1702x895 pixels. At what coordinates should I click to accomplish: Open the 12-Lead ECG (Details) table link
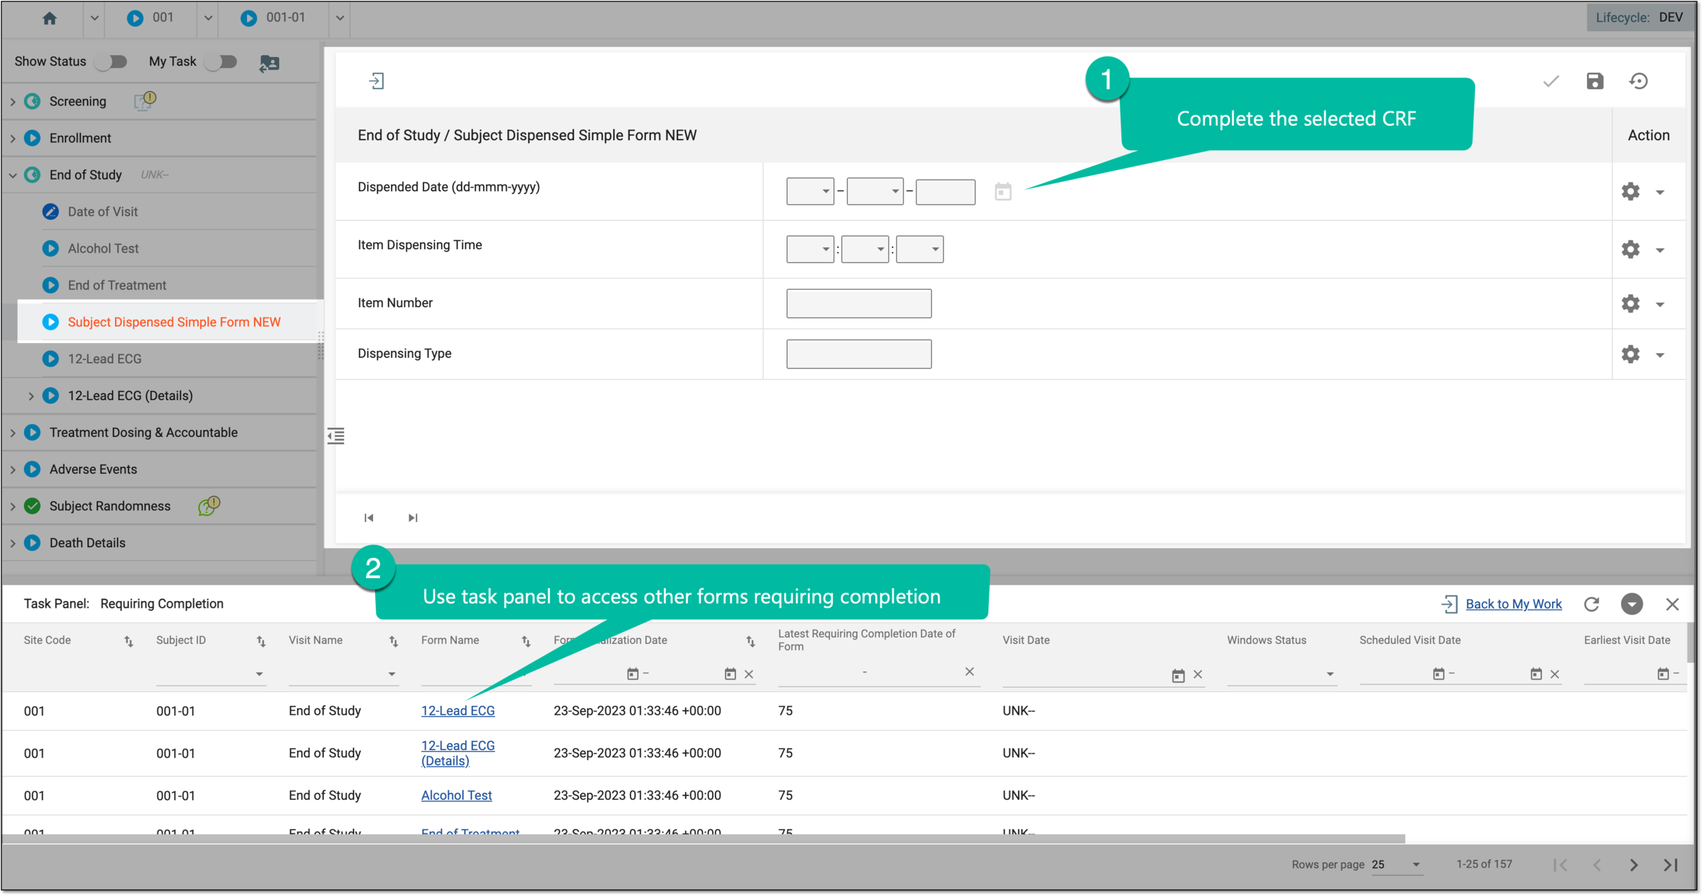point(457,753)
